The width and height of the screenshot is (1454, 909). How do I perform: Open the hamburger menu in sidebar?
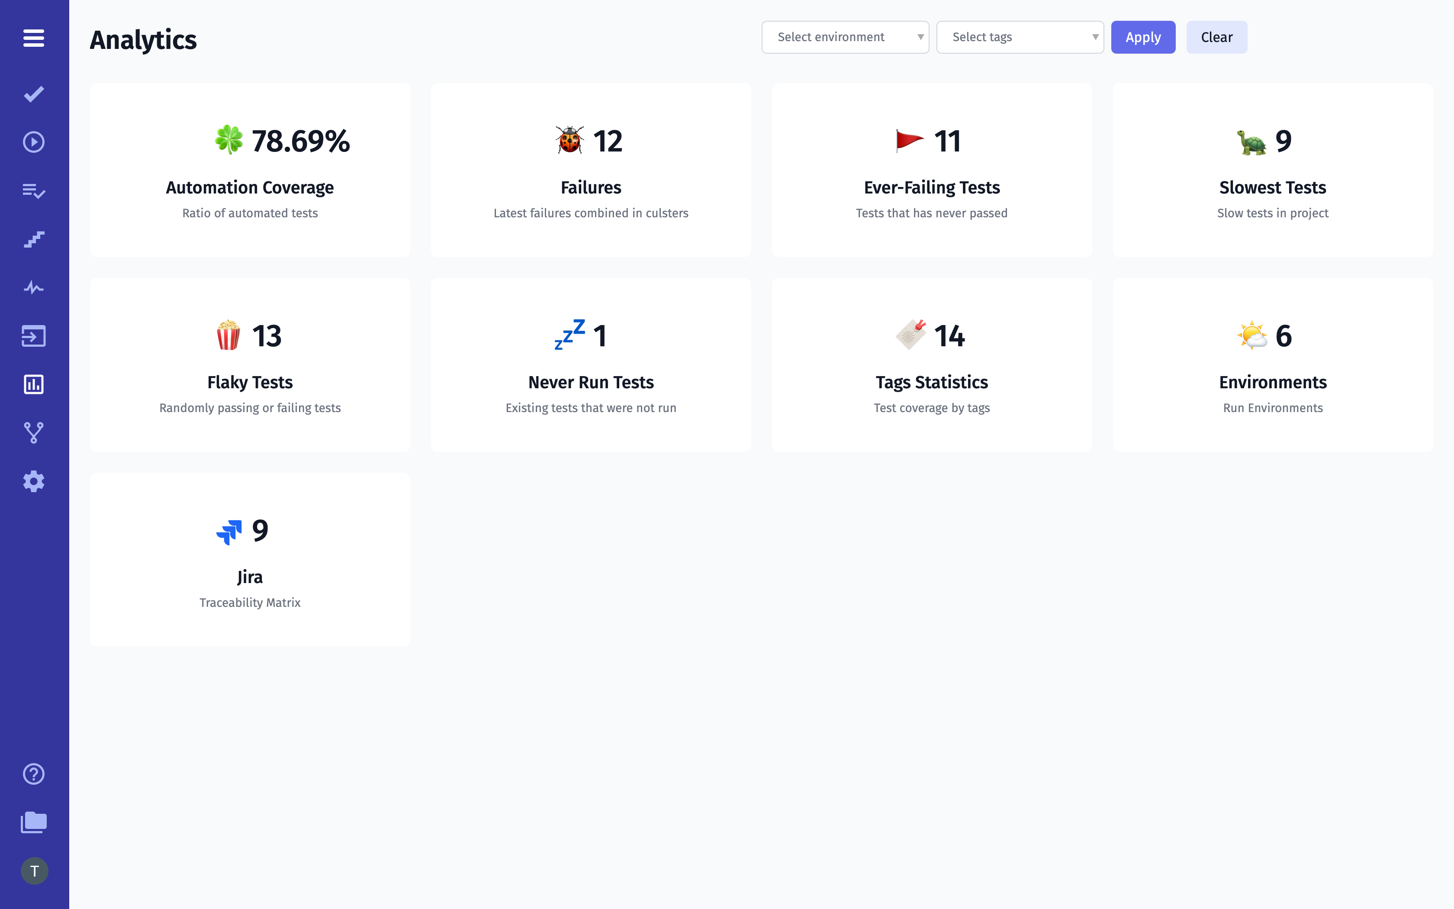[34, 38]
